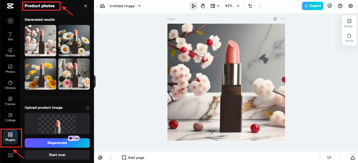Screen dimensions: 358x163
Task: Close the Product photos panel
Action: [86, 6]
